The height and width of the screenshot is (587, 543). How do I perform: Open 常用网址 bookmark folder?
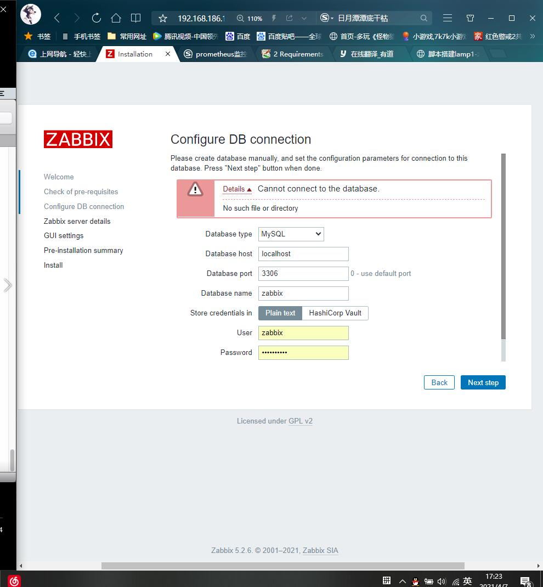127,36
